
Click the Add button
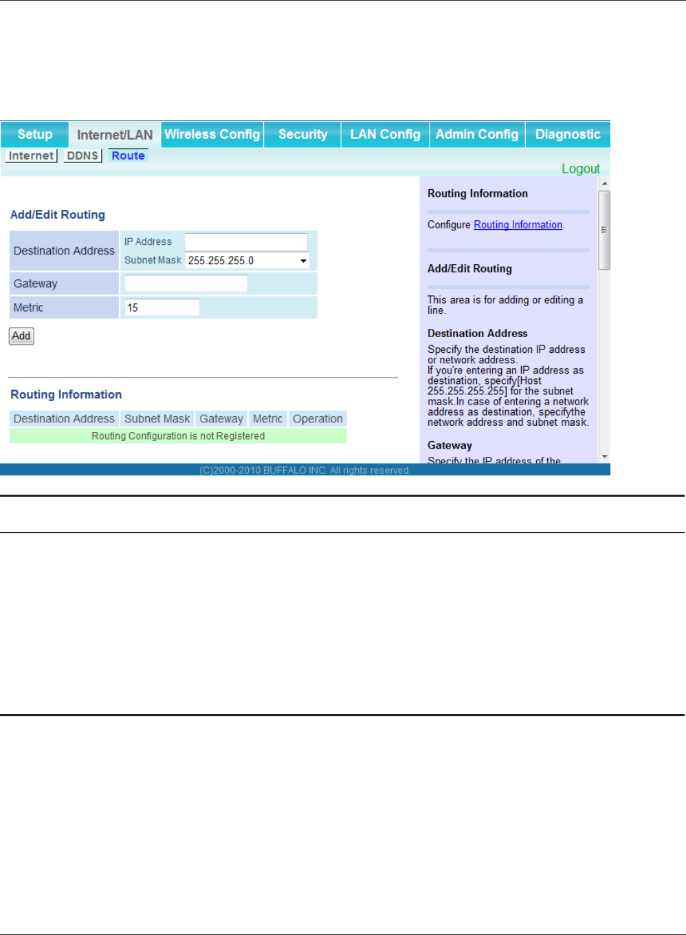tap(21, 336)
